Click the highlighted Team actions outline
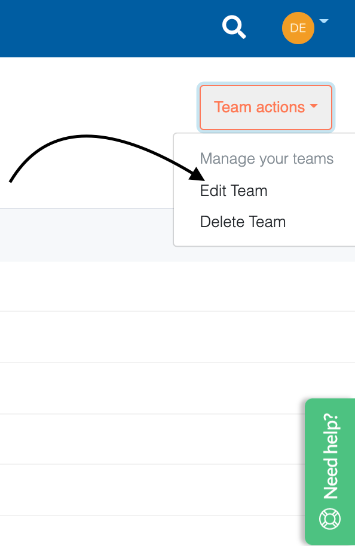Screen dimensions: 355x546 coord(265,108)
